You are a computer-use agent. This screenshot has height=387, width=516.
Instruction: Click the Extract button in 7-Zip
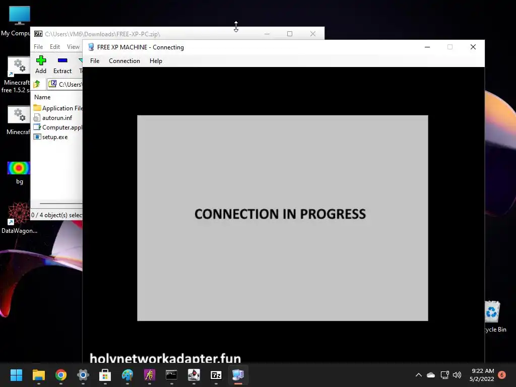tap(62, 65)
